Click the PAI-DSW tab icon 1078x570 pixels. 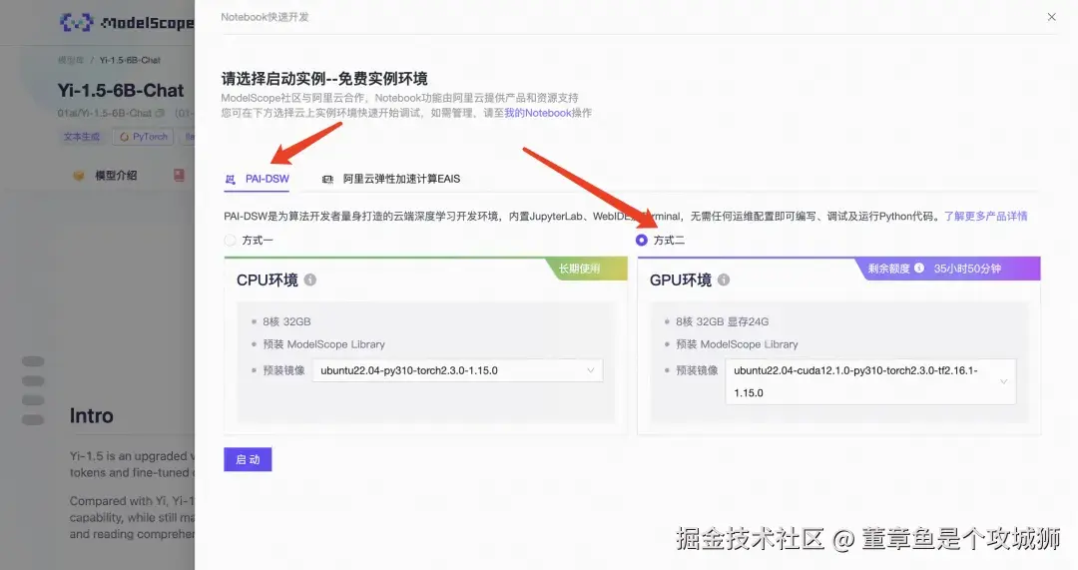click(x=231, y=180)
